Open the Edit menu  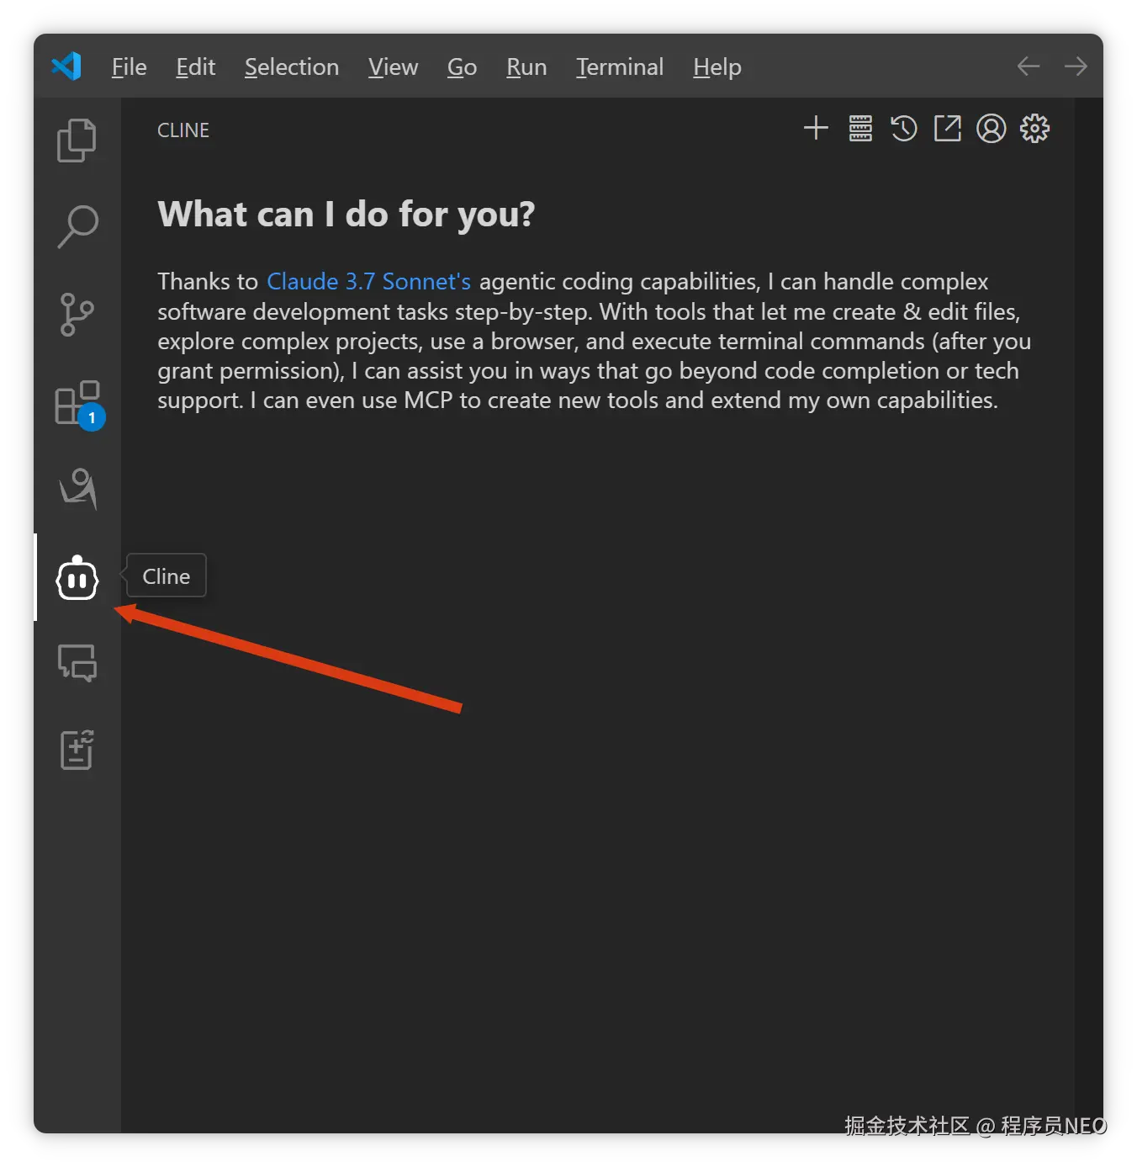[x=196, y=67]
